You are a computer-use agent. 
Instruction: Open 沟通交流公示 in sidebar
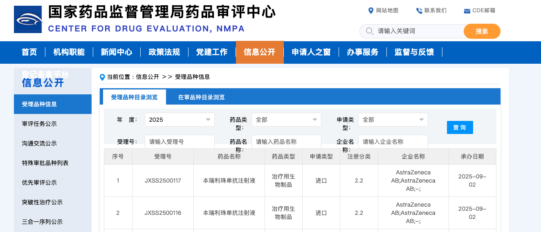(53, 143)
